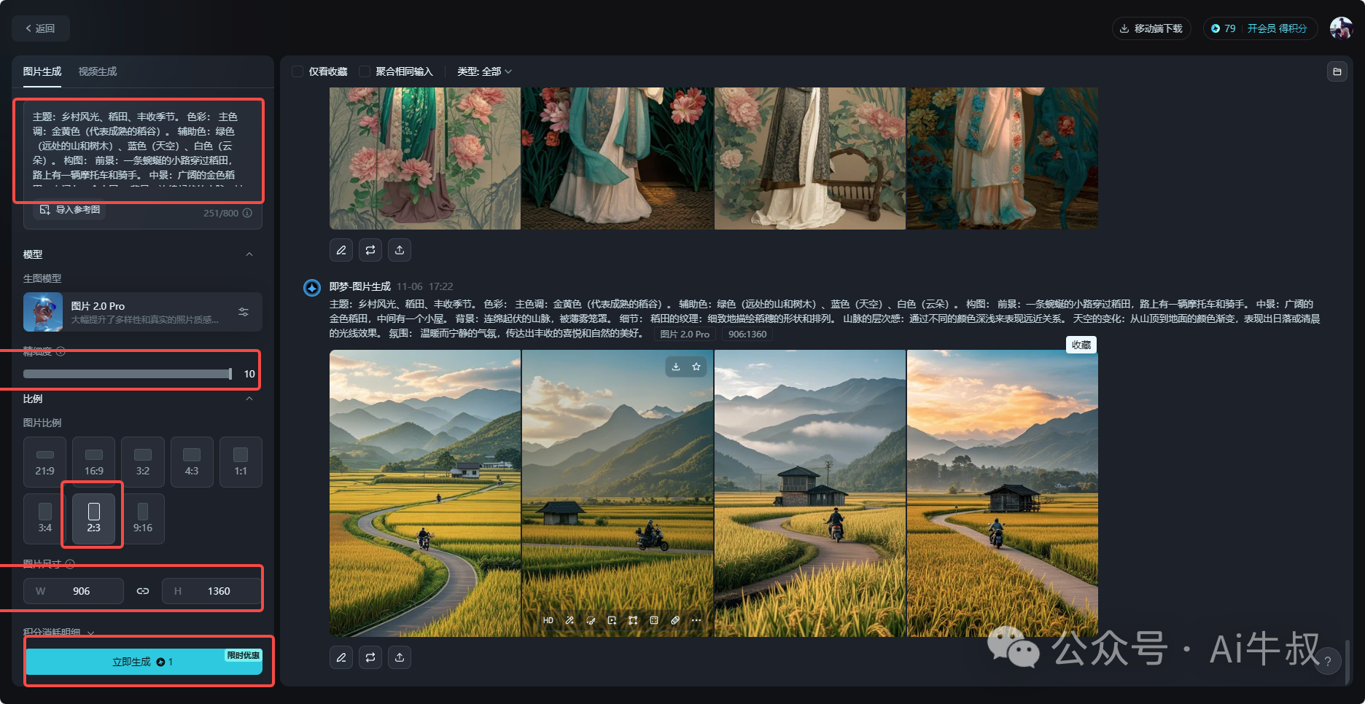Enable the 仅看收藏 checkbox
The image size is (1365, 704).
point(297,71)
